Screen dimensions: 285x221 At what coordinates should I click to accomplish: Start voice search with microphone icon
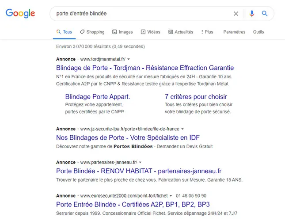(252, 14)
